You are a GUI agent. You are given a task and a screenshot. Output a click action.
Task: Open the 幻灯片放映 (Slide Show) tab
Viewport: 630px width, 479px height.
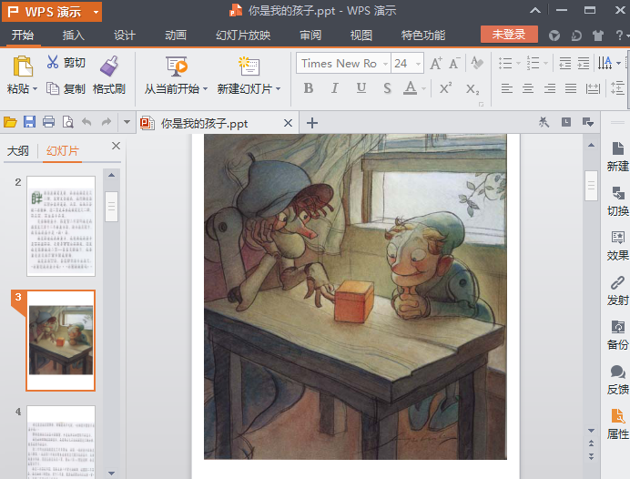coord(243,36)
